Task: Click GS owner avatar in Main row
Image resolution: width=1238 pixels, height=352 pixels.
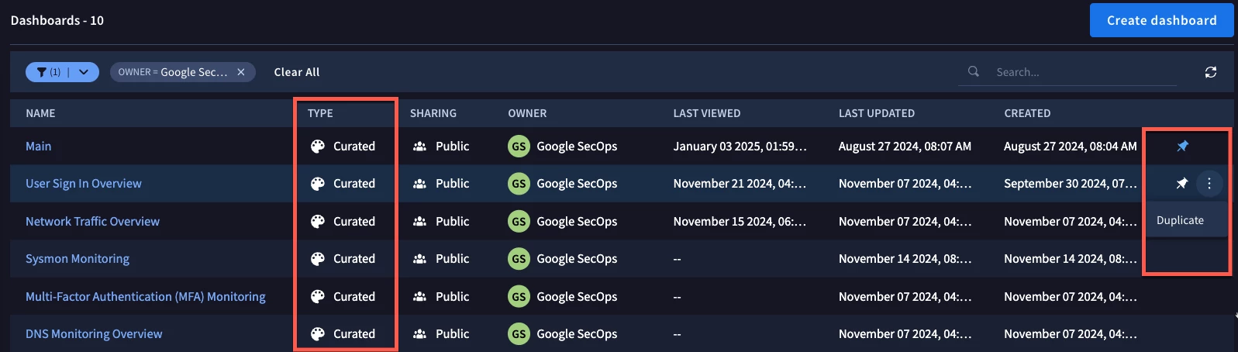Action: click(x=519, y=146)
